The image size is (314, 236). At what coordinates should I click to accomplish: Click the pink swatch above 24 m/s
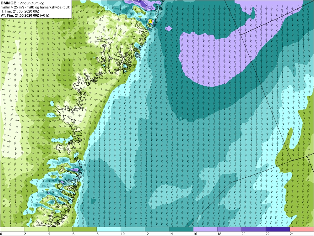click(302, 229)
